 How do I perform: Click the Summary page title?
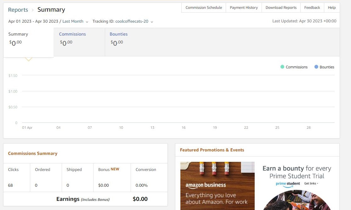pyautogui.click(x=51, y=10)
